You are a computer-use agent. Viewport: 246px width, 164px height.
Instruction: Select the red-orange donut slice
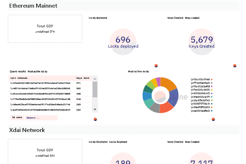pos(166,107)
